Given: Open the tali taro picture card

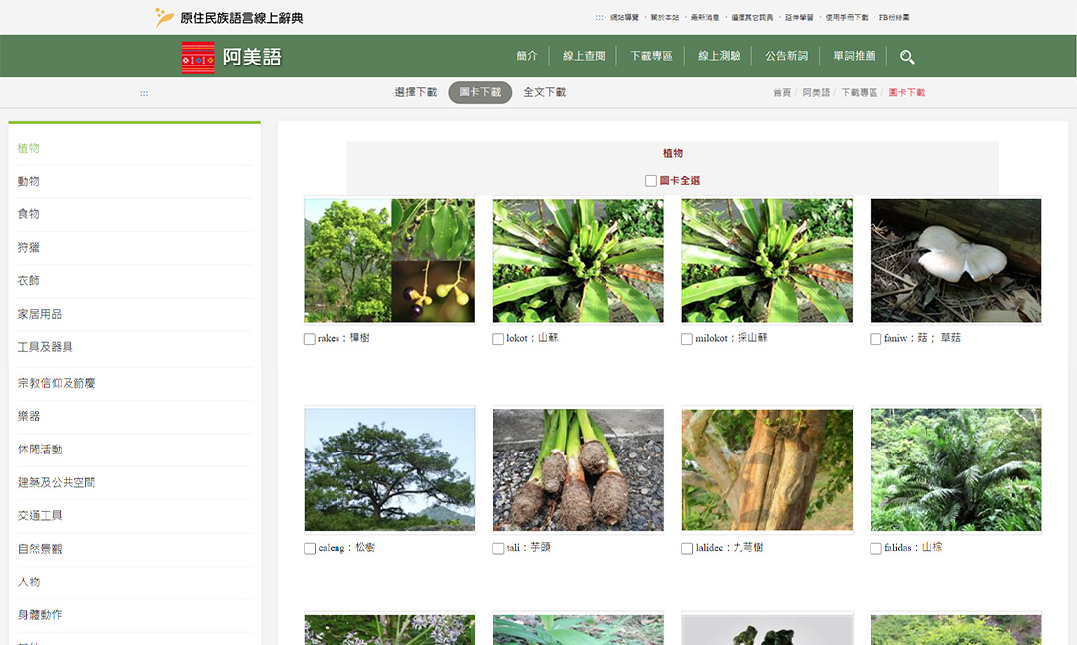Looking at the screenshot, I should tap(579, 469).
